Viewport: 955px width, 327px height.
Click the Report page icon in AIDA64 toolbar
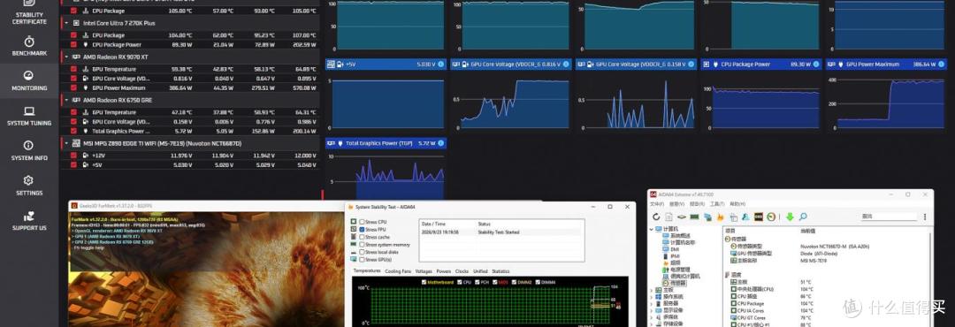coord(668,217)
